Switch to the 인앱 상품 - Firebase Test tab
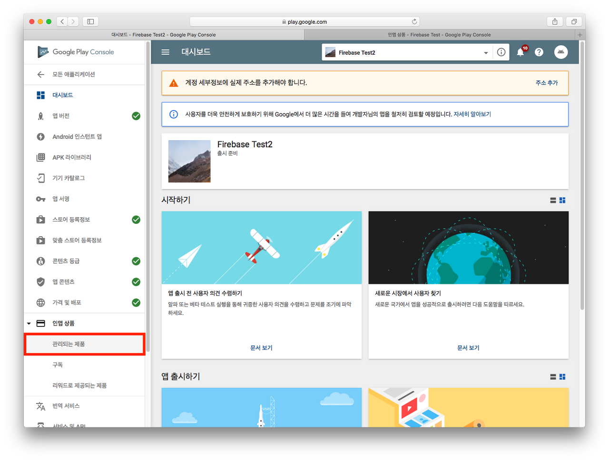The image size is (609, 461). pyautogui.click(x=439, y=35)
